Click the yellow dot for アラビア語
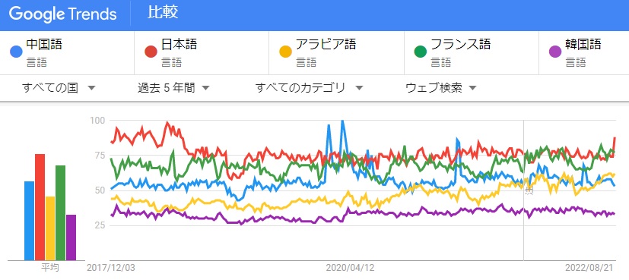Screen dimensions: 629x280 tap(285, 52)
